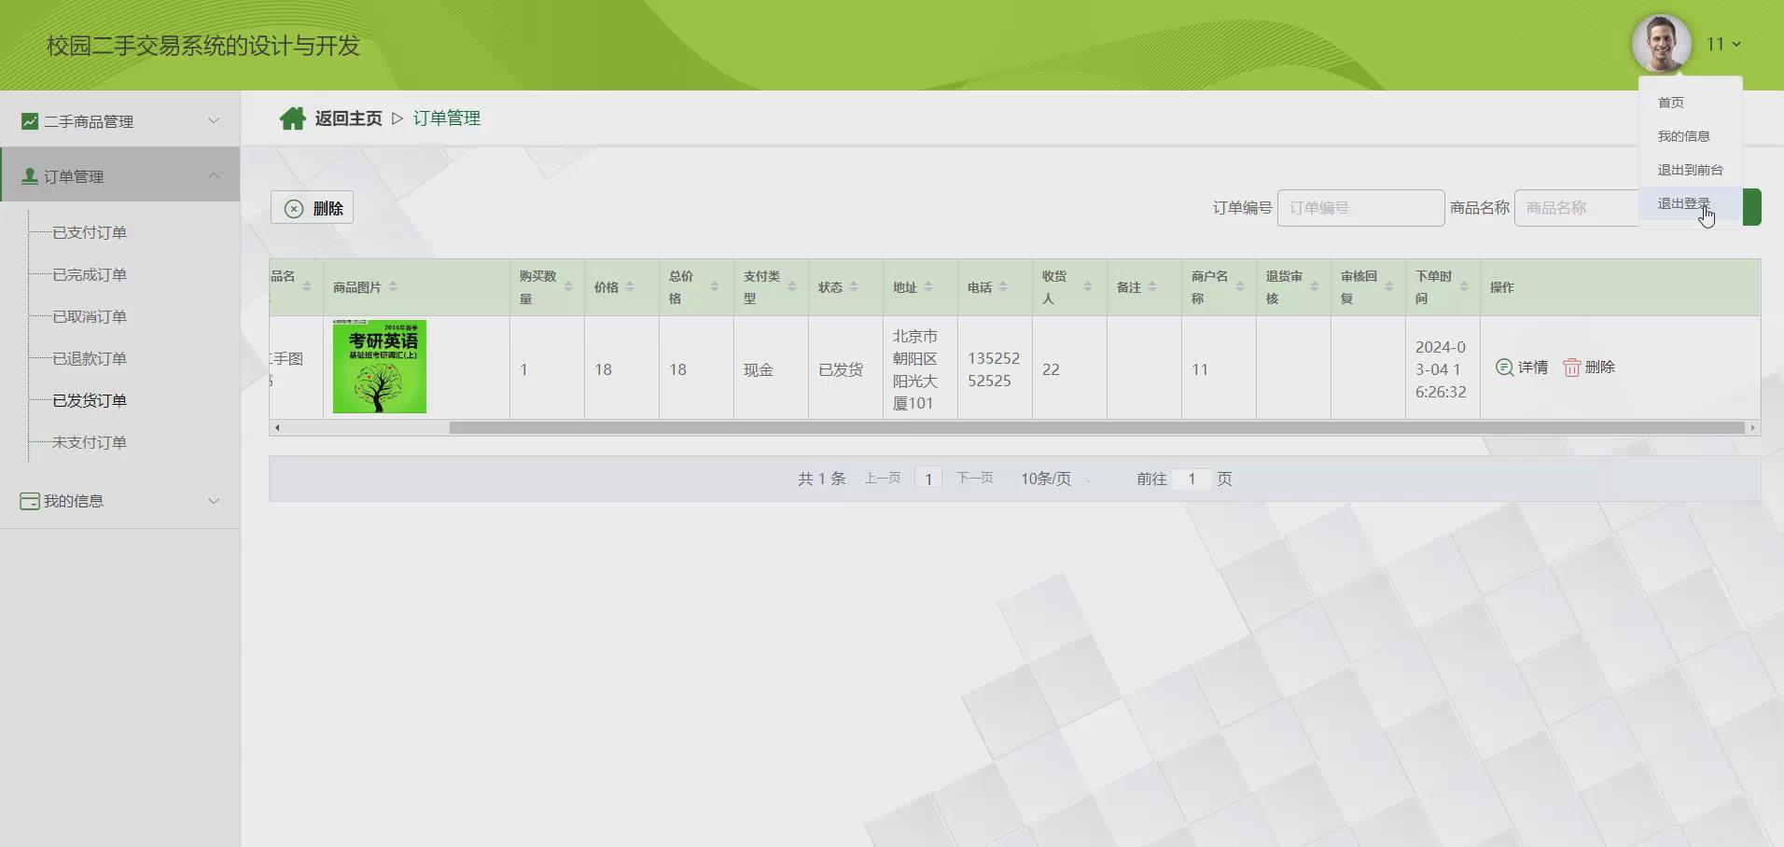Expand the 二手商品管理 menu chevron
1784x847 pixels.
click(x=214, y=121)
